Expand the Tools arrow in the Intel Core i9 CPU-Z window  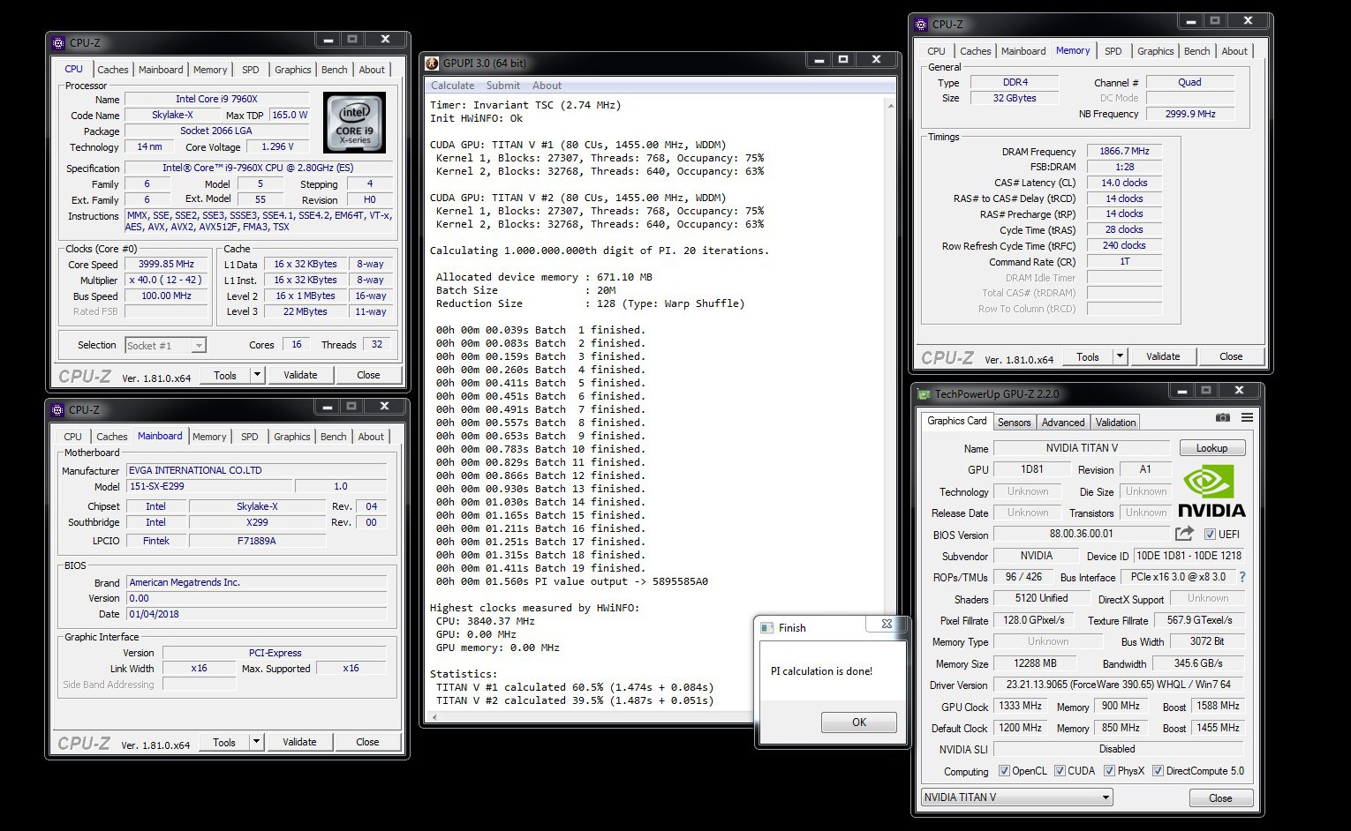(257, 375)
